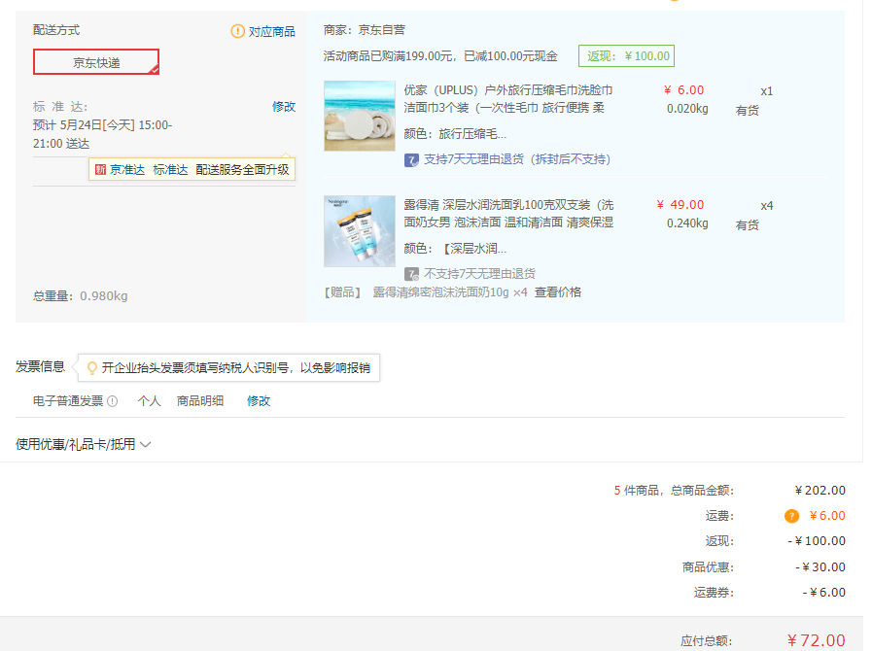Screen dimensions: 872x651
Task: Click the orange exclamation icon beside 对应商品
Action: 237,31
